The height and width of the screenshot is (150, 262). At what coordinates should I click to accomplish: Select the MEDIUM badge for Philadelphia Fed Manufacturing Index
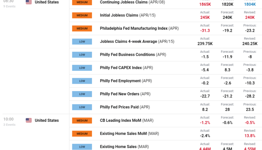pos(82,28)
